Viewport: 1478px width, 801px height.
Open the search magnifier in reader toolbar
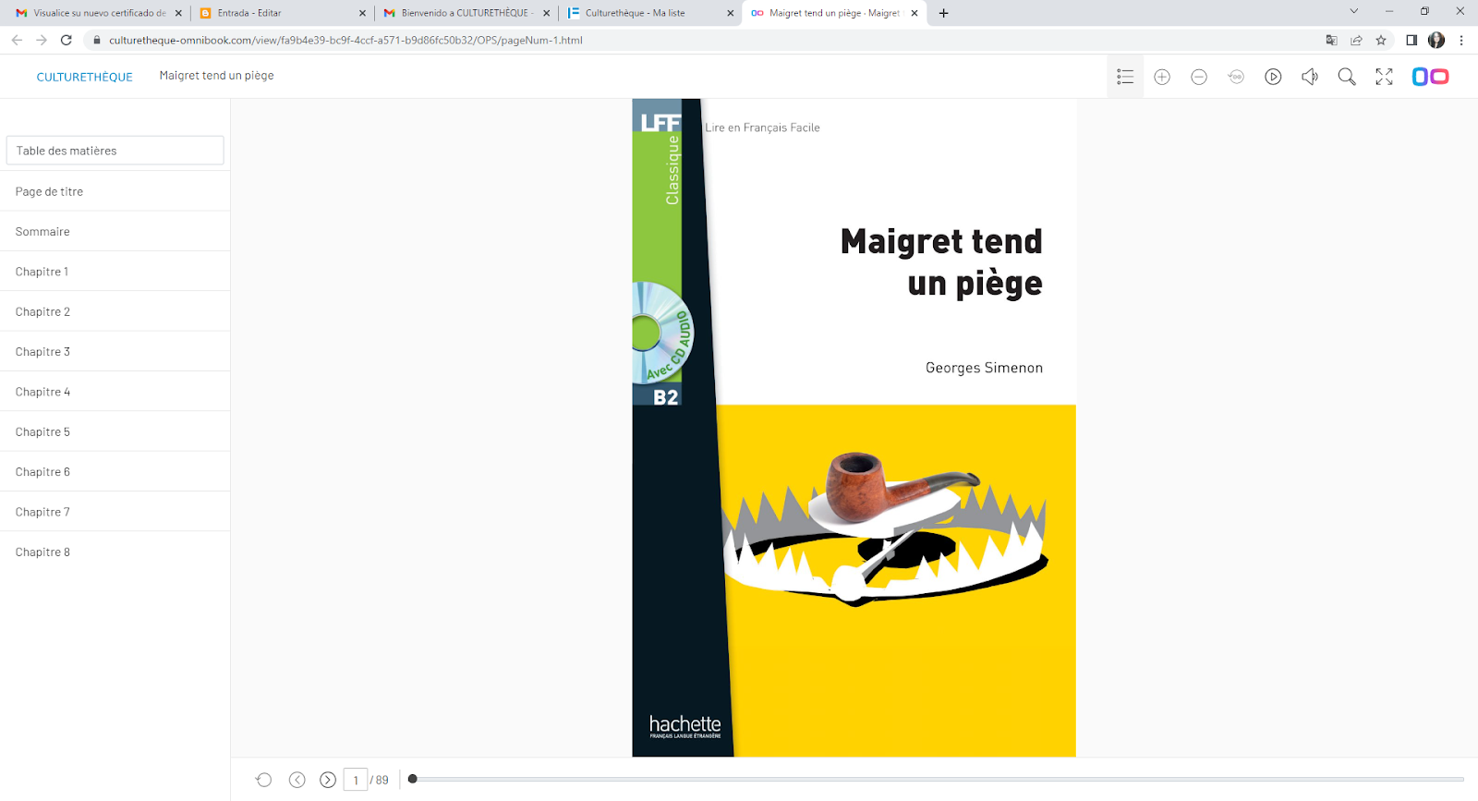pos(1347,77)
